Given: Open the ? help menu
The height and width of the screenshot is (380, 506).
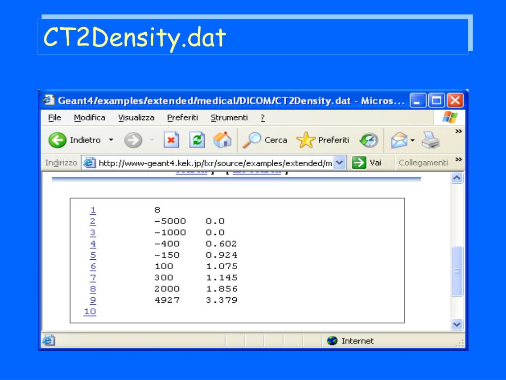Looking at the screenshot, I should pyautogui.click(x=263, y=118).
